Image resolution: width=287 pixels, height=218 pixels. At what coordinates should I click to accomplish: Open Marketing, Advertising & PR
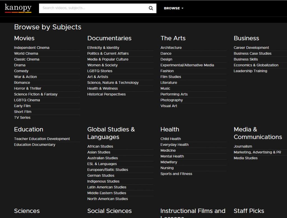click(x=257, y=152)
